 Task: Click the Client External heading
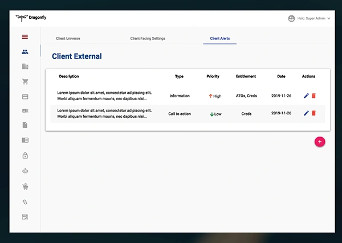click(77, 56)
